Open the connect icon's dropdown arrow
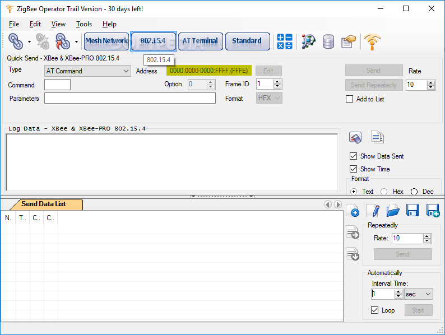Image resolution: width=445 pixels, height=335 pixels. [x=29, y=41]
